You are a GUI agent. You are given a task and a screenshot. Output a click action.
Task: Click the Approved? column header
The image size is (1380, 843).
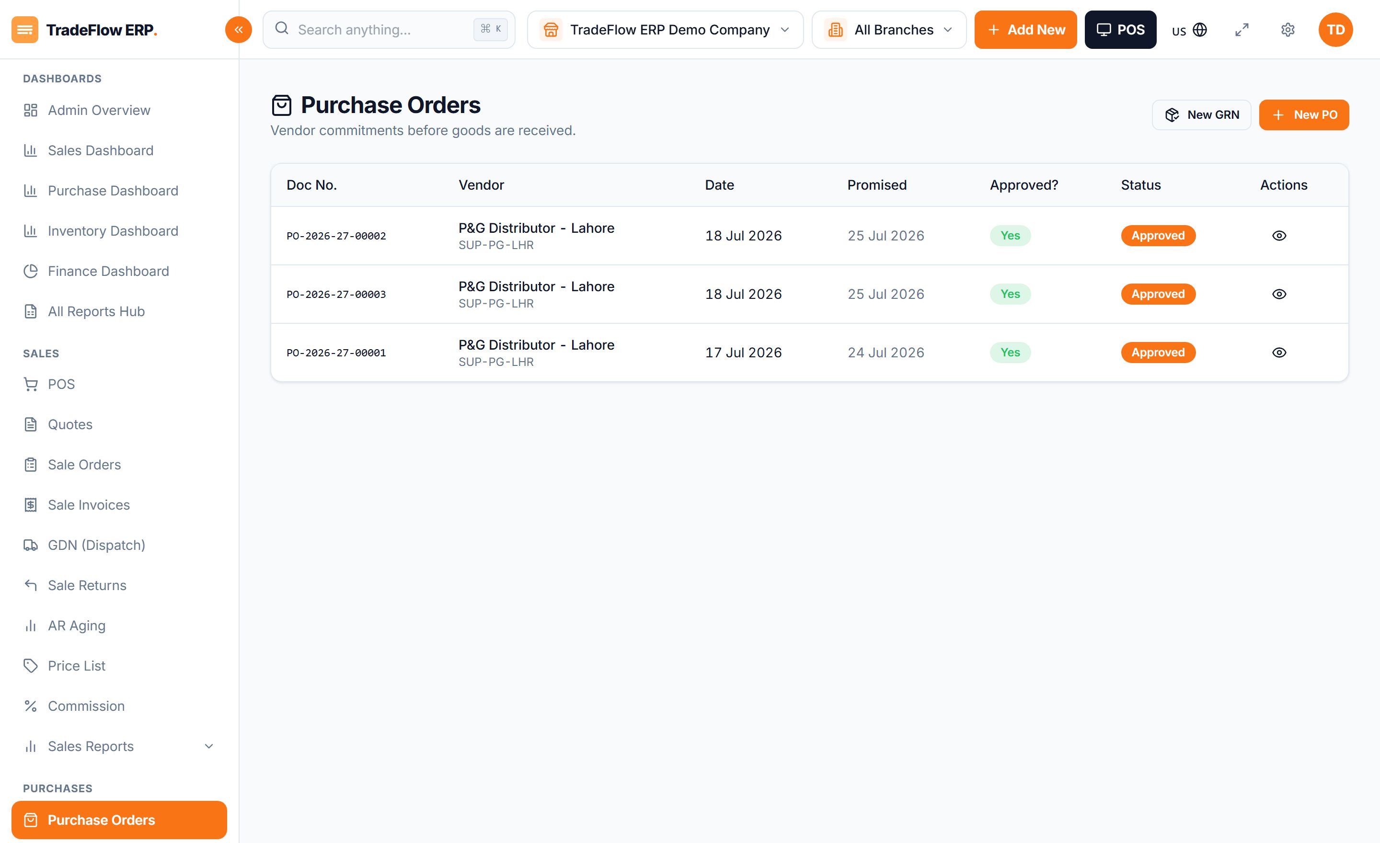1024,185
